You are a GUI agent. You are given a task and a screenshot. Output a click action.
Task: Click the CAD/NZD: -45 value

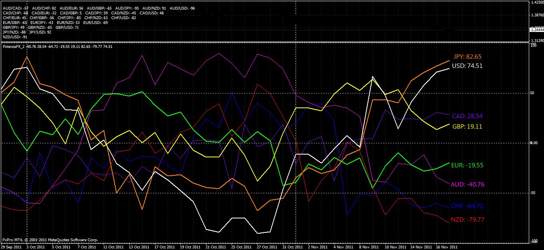124,13
